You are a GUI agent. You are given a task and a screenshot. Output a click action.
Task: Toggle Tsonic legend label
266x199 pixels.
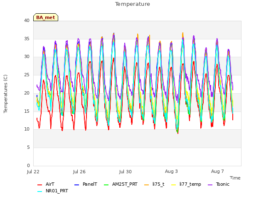[223, 184]
